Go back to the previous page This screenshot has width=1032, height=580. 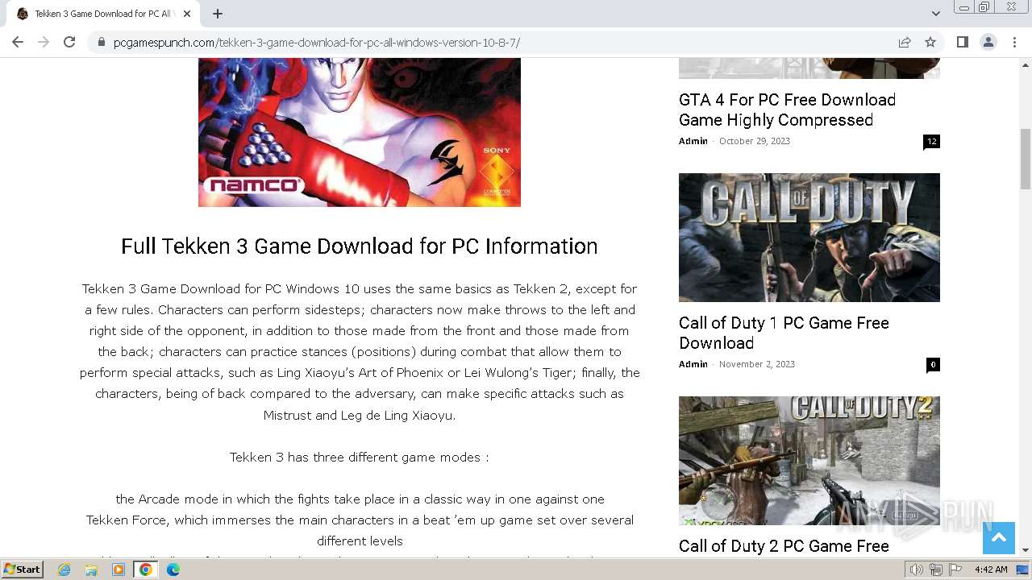(18, 42)
